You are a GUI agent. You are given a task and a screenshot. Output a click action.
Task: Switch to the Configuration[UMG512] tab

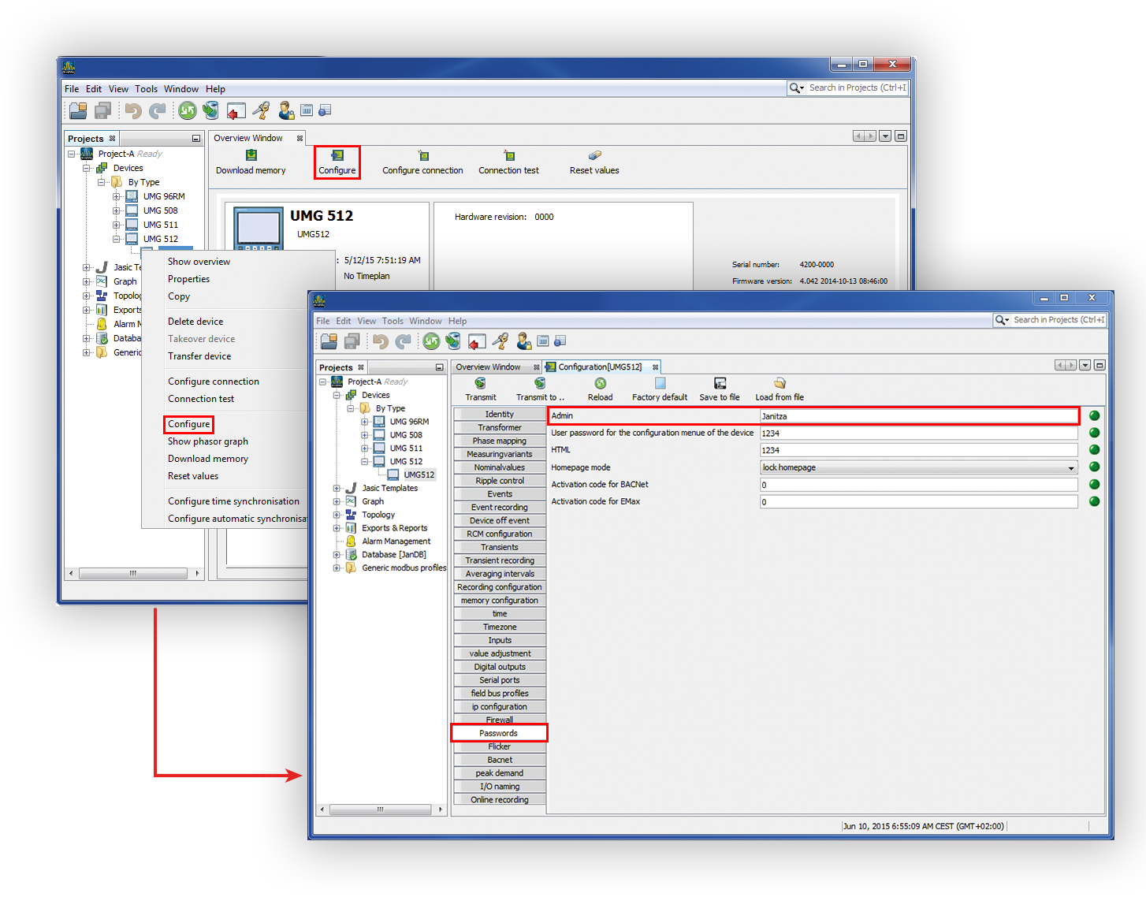[x=600, y=367]
